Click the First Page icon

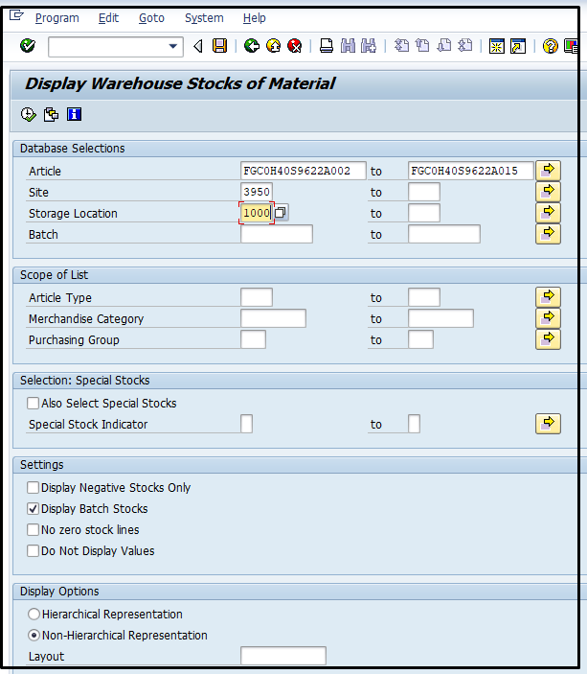[401, 46]
